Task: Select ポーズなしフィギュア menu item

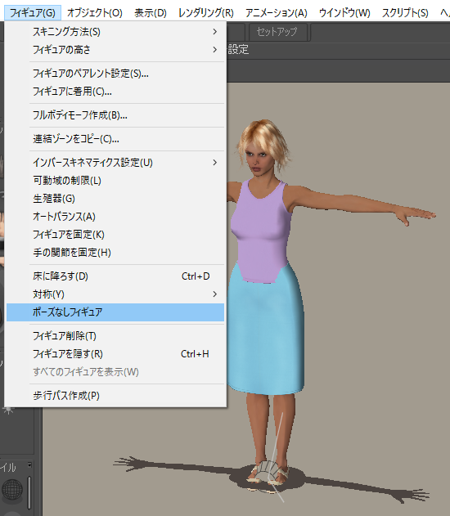Action: coord(115,312)
